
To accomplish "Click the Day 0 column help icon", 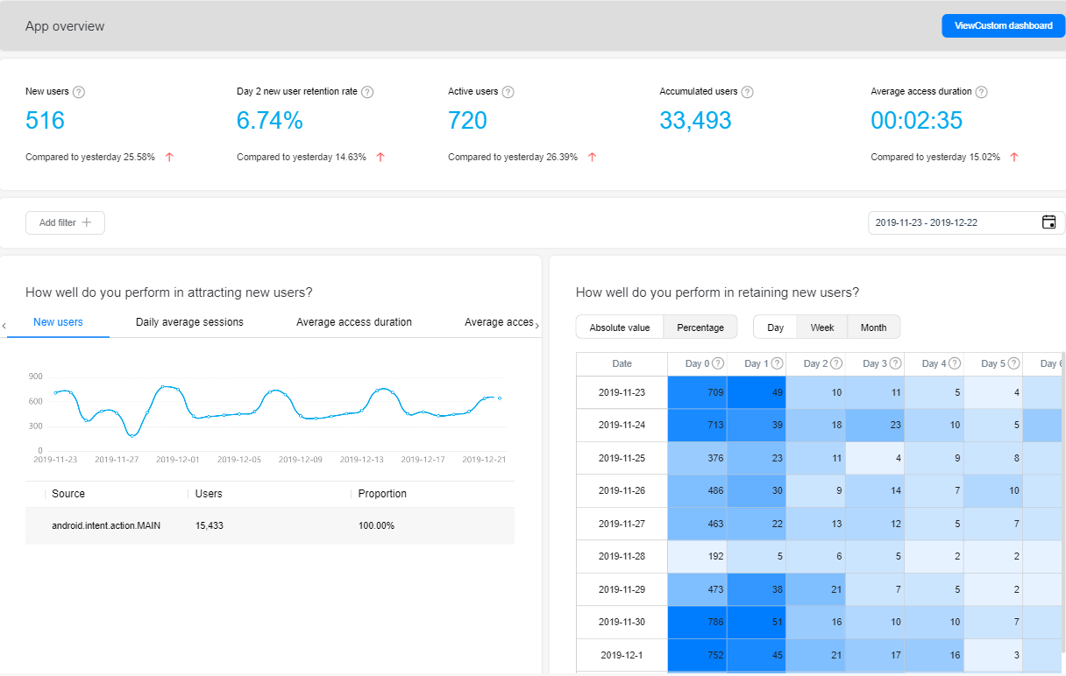I will (x=717, y=363).
